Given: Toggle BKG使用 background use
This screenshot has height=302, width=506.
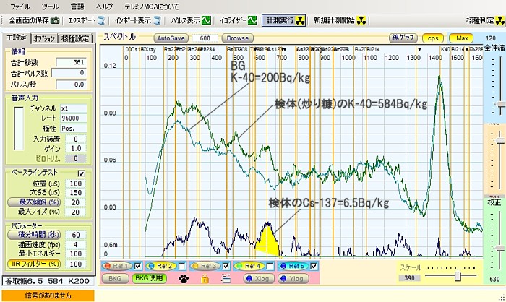Looking at the screenshot, I should [149, 278].
